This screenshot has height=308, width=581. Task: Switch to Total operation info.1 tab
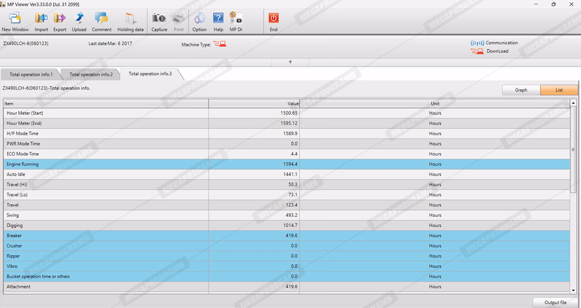pyautogui.click(x=31, y=75)
